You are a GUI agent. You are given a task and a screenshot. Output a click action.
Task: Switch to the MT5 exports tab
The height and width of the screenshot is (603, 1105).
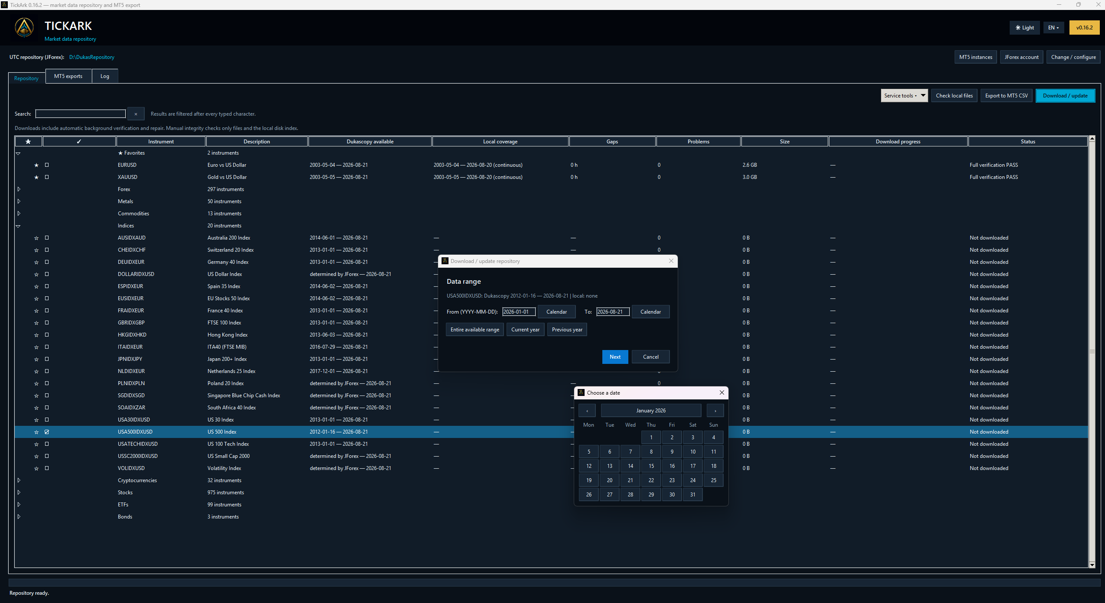pyautogui.click(x=68, y=76)
